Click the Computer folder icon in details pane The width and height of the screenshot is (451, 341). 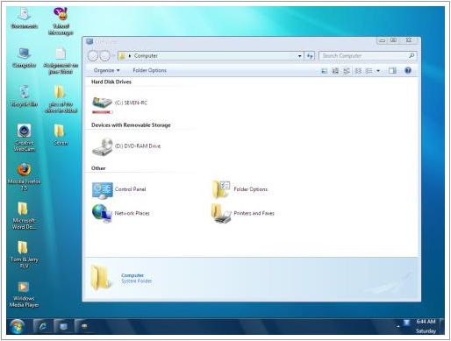pos(101,278)
